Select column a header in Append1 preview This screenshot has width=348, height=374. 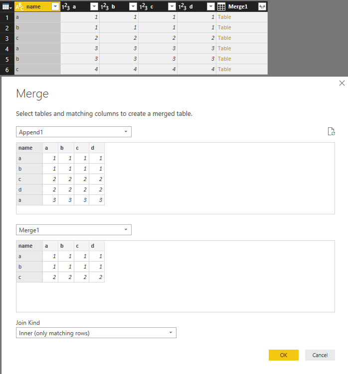coord(50,148)
